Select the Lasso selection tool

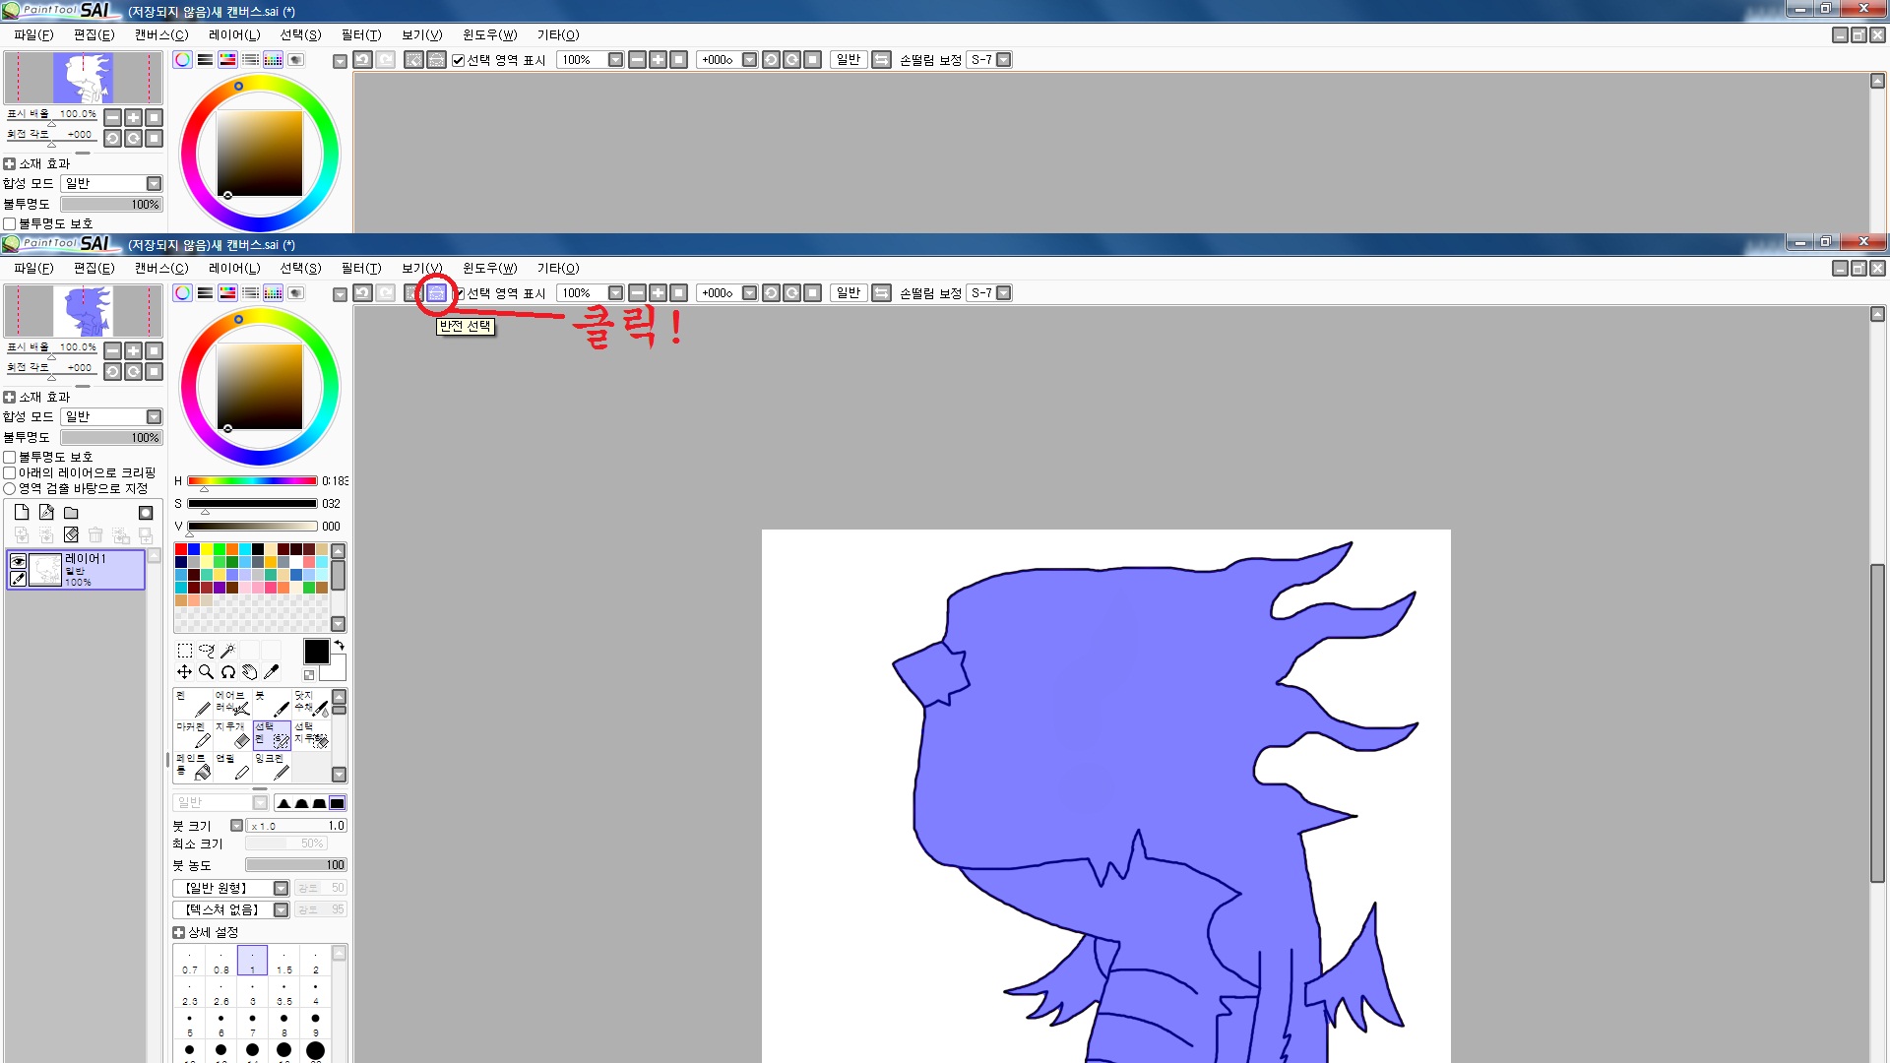click(206, 651)
